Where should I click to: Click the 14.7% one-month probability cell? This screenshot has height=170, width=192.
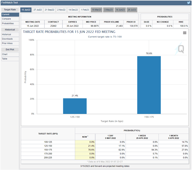coord(174,142)
